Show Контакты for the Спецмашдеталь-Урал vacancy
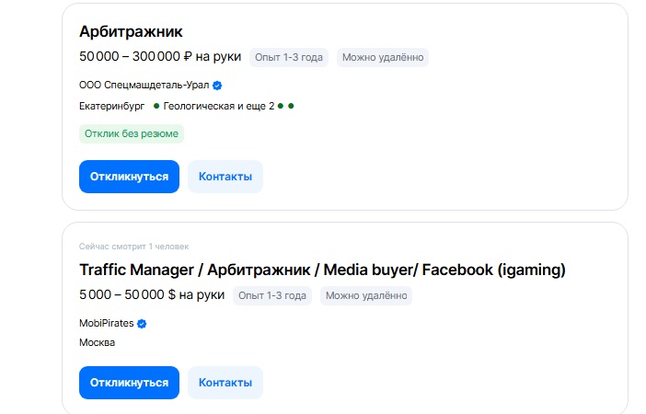Viewport: 646px width, 414px height. click(x=225, y=177)
